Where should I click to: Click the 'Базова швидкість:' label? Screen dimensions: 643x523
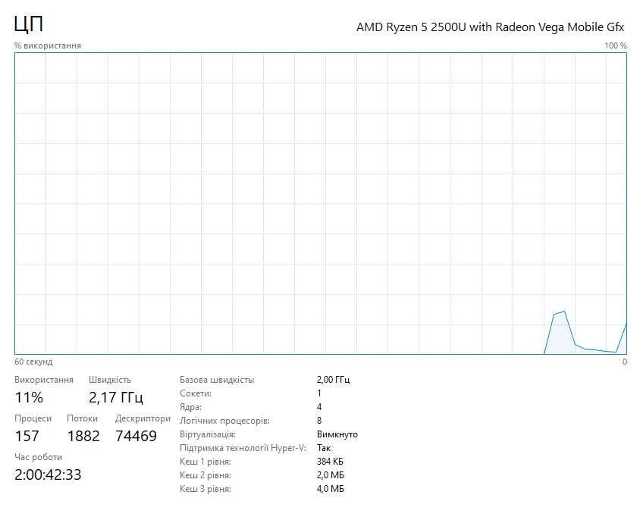point(217,380)
